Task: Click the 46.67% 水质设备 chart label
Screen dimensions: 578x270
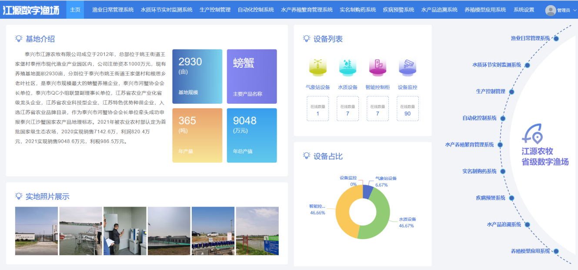Action: (x=408, y=222)
